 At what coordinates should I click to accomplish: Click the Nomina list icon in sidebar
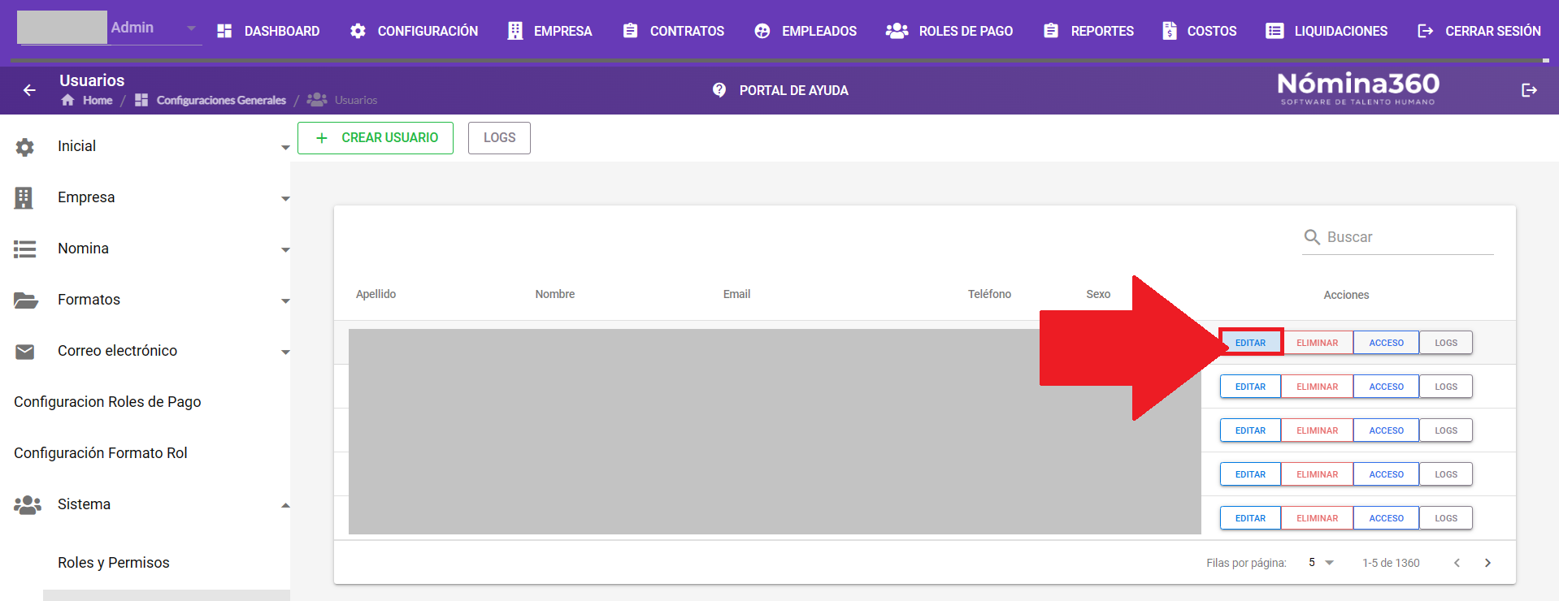[x=25, y=249]
